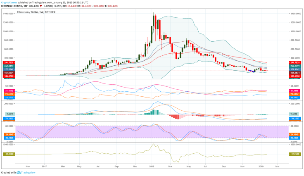This screenshot has height=176, width=304.
Task: Click the 1400.0000 label on left price scale
Action: pyautogui.click(x=8, y=14)
